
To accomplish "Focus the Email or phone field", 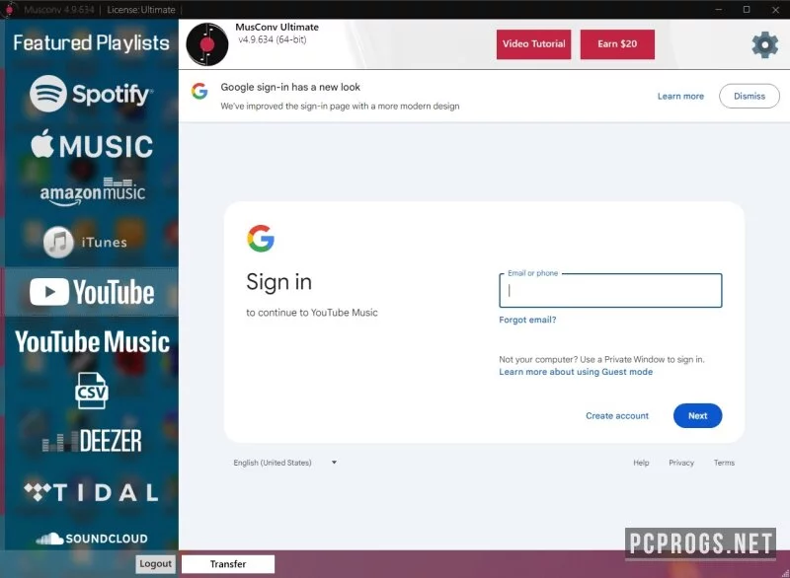I will pyautogui.click(x=610, y=290).
